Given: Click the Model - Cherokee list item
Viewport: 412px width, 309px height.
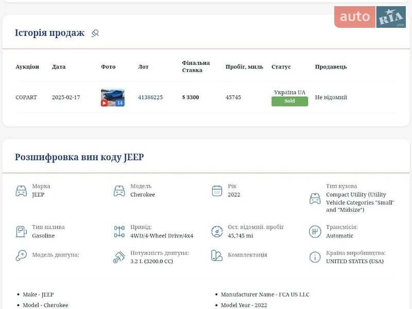Looking at the screenshot, I should (x=45, y=305).
